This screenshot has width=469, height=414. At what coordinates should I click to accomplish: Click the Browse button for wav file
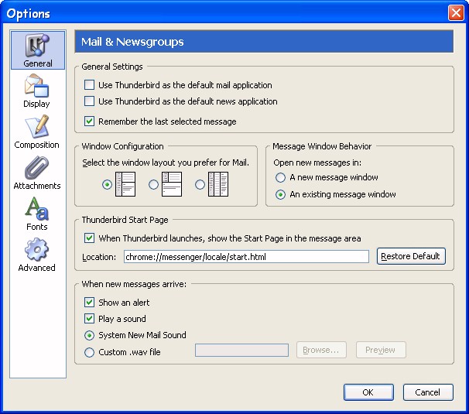(x=321, y=350)
